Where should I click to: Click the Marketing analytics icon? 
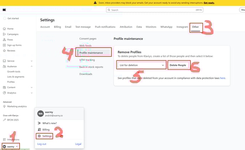4,106
